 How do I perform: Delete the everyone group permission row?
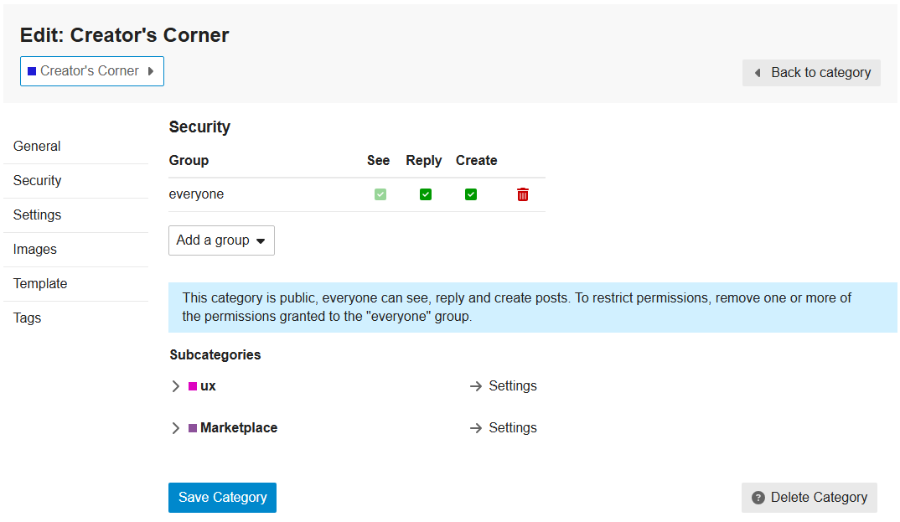(x=522, y=194)
